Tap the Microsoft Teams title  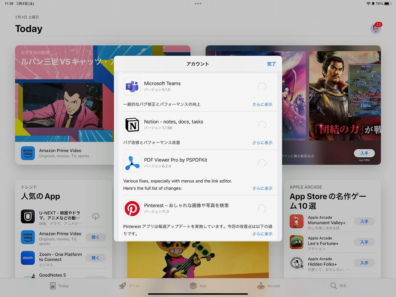[162, 83]
